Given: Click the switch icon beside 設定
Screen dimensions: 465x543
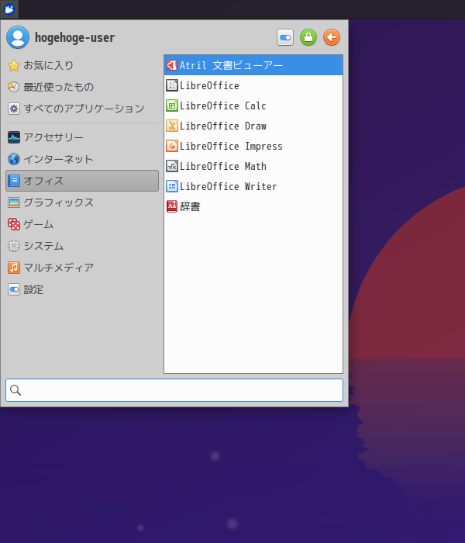Looking at the screenshot, I should pyautogui.click(x=14, y=289).
